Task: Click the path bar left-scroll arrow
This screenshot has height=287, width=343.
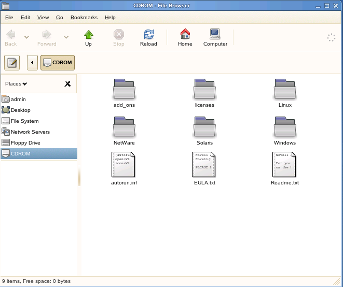Action: pyautogui.click(x=32, y=63)
